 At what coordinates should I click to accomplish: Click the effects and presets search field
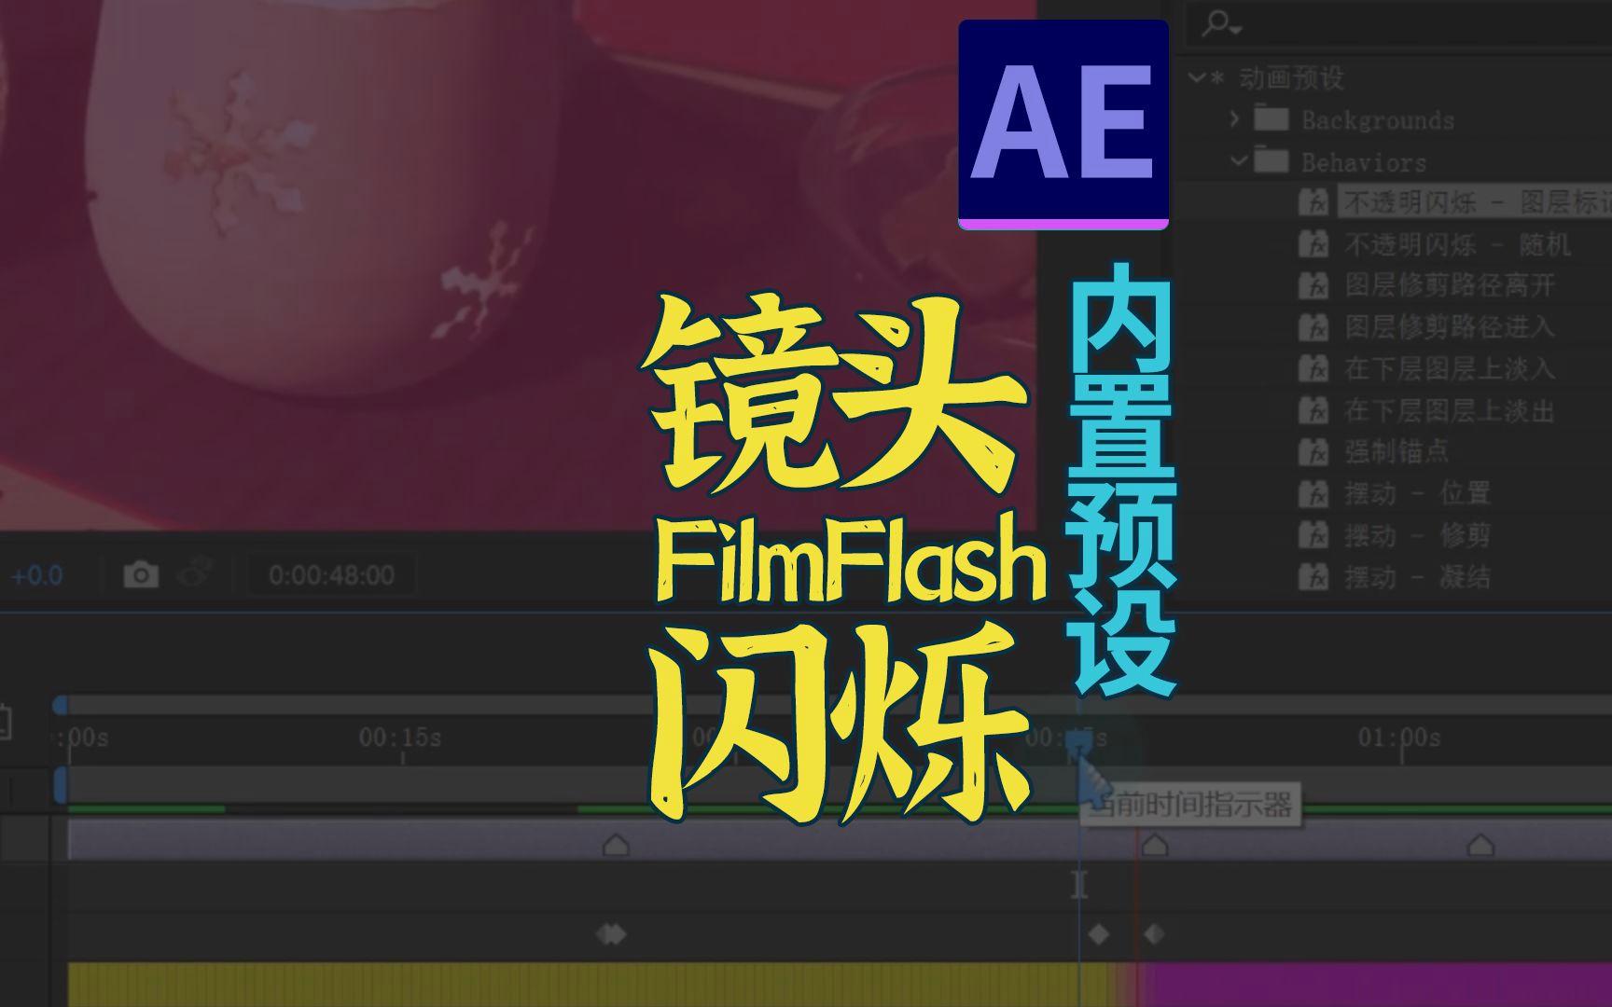tap(1399, 24)
